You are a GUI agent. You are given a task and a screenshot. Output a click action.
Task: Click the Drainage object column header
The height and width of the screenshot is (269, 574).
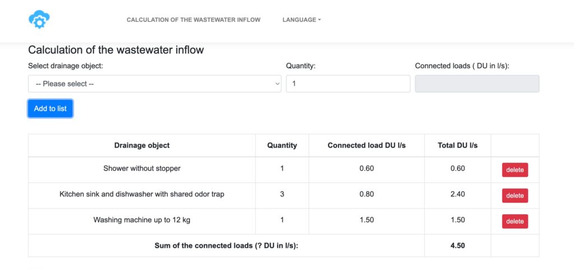click(142, 145)
